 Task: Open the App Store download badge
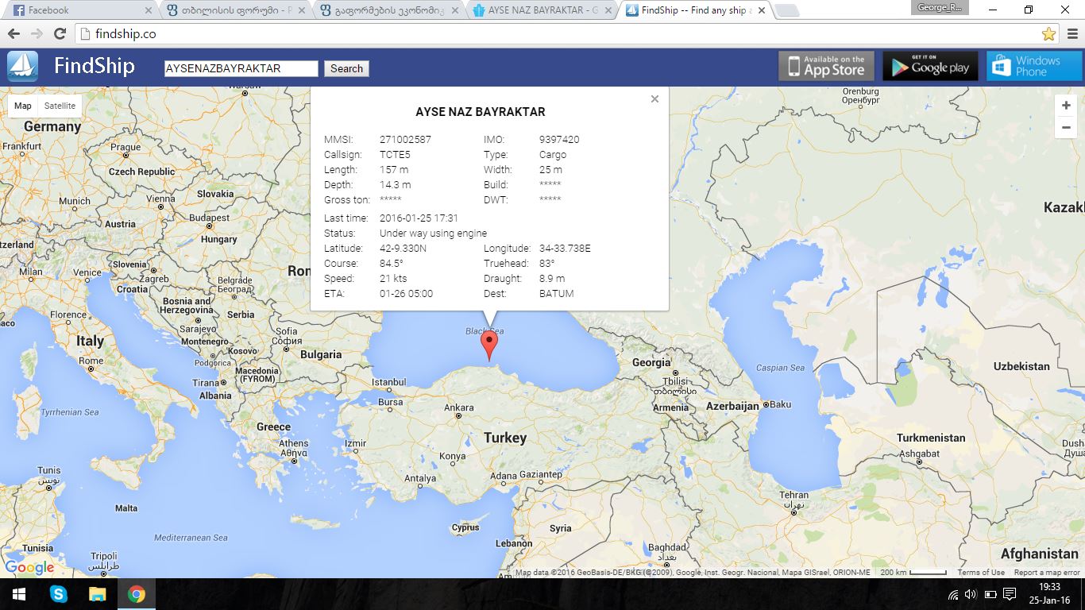coord(826,67)
